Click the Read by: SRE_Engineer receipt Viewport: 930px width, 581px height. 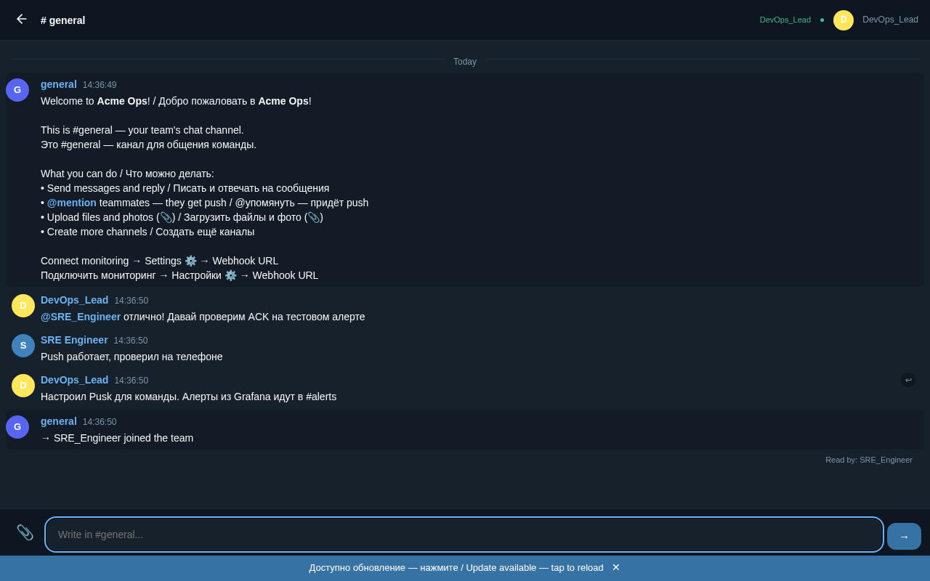pos(869,460)
